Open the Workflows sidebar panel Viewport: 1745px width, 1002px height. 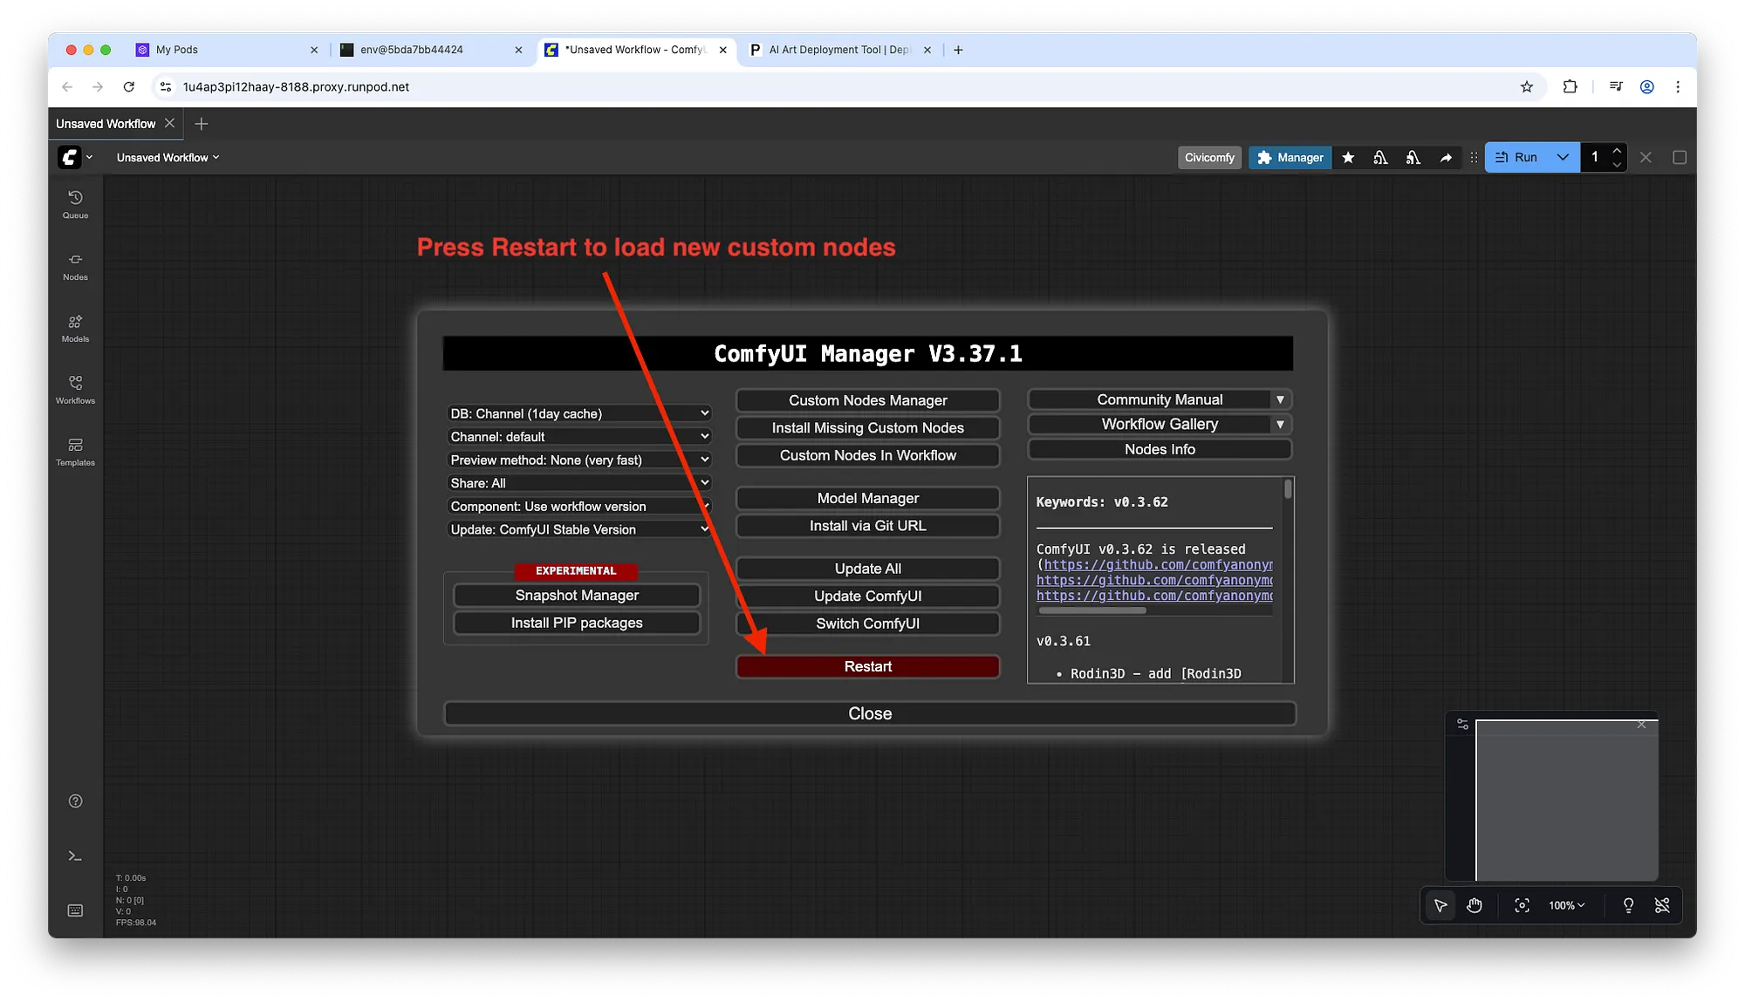tap(75, 391)
